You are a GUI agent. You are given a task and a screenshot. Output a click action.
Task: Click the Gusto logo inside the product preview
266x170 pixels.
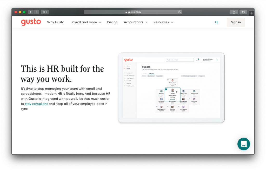point(128,60)
